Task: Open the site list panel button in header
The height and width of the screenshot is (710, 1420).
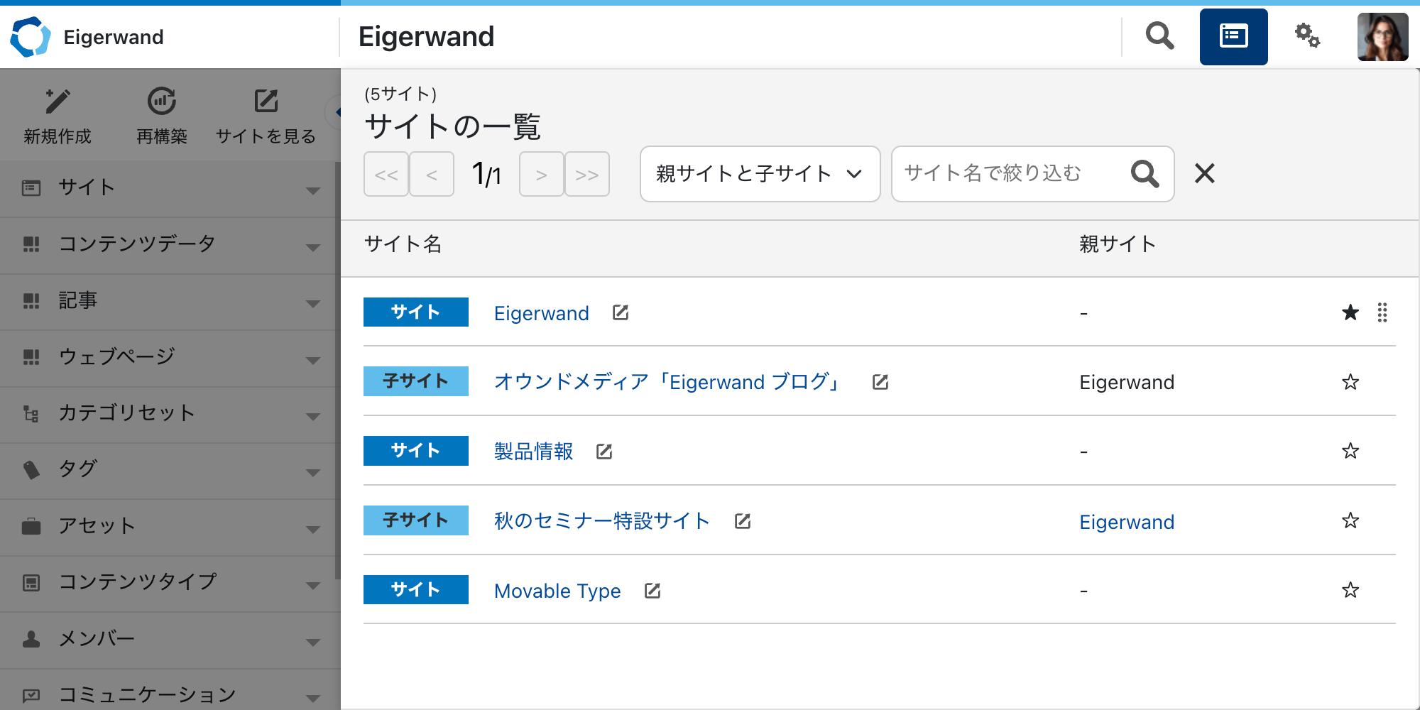Action: pos(1233,36)
